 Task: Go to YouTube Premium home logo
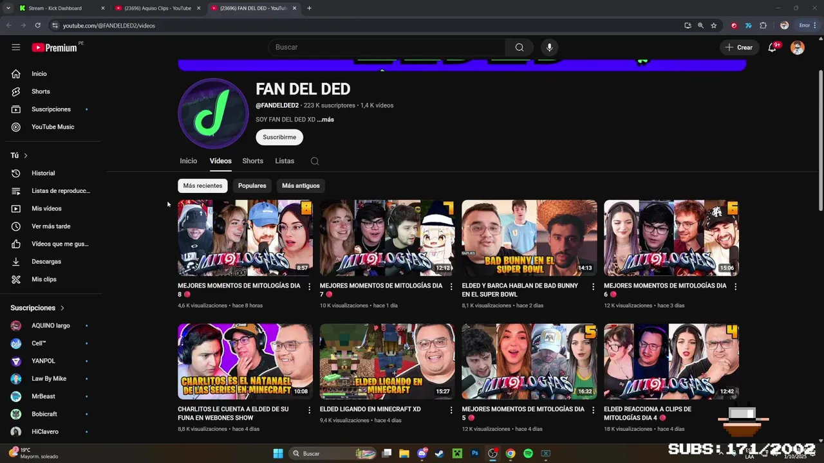[x=54, y=48]
